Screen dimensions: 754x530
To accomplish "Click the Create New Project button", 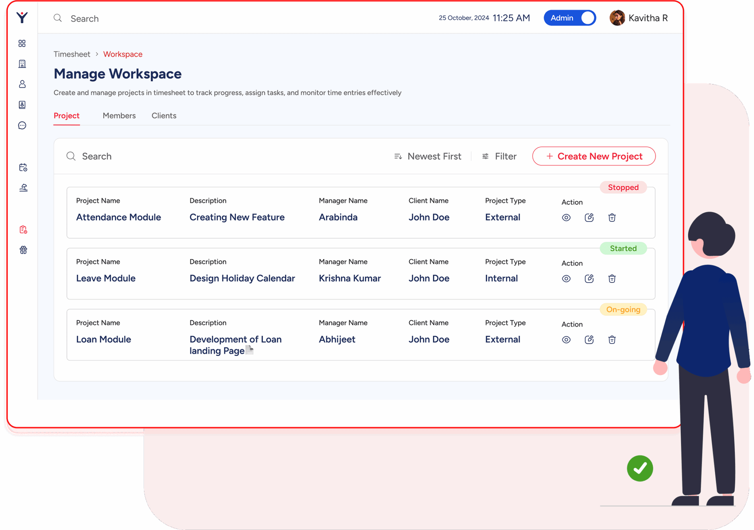I will coord(593,156).
